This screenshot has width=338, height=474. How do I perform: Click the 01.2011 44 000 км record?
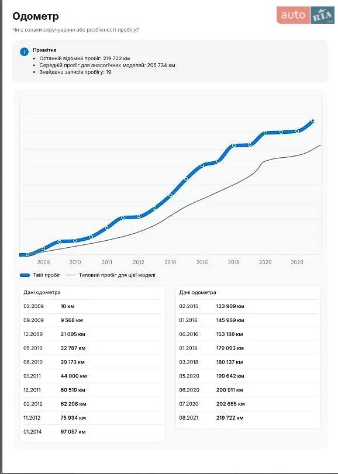coord(92,376)
